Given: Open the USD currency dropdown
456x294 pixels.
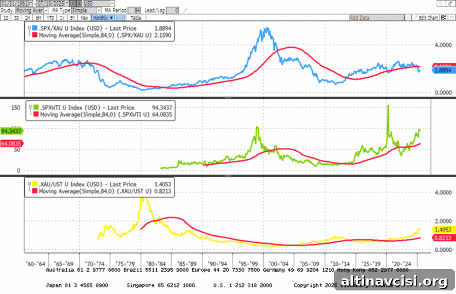Looking at the screenshot, I should (x=112, y=4).
